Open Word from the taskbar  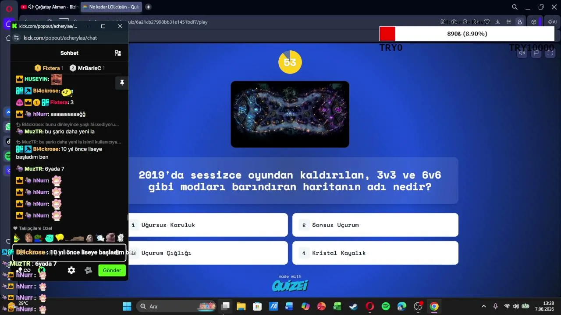point(289,306)
